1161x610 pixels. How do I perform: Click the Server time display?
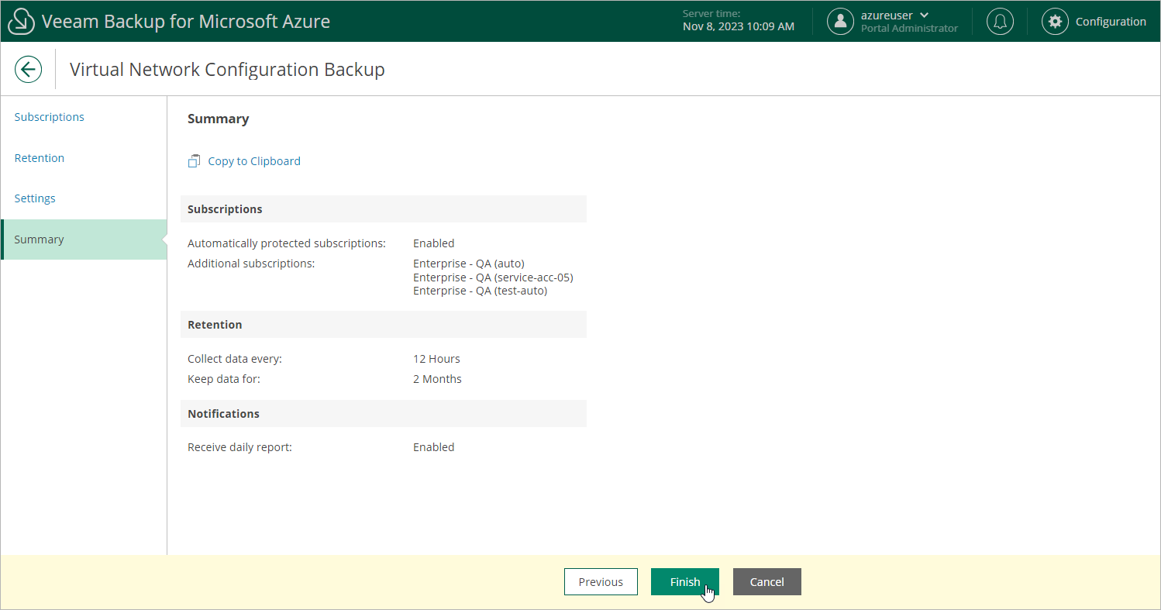pos(738,21)
